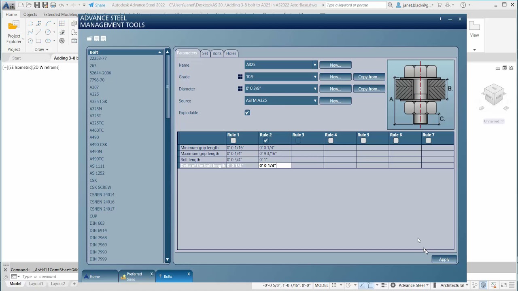Click New... button next to Name
The width and height of the screenshot is (518, 291).
coord(335,65)
